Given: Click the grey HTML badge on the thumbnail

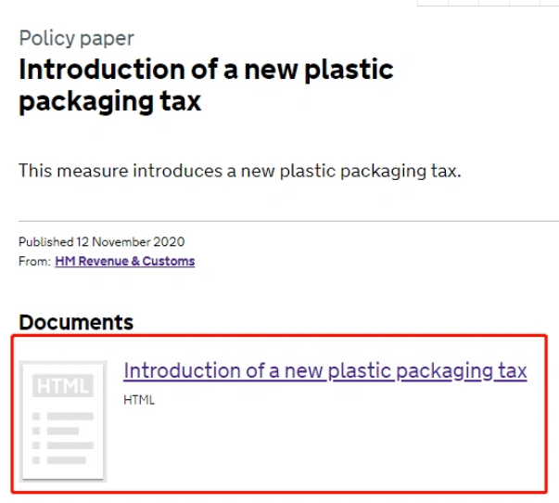Looking at the screenshot, I should [x=63, y=385].
